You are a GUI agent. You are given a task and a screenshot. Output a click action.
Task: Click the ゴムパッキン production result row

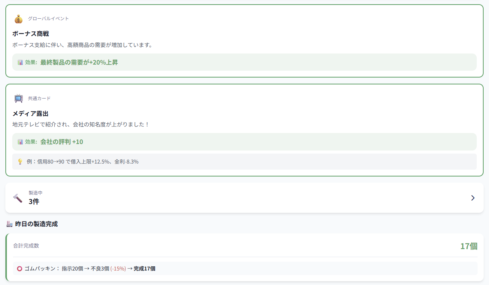coord(245,269)
